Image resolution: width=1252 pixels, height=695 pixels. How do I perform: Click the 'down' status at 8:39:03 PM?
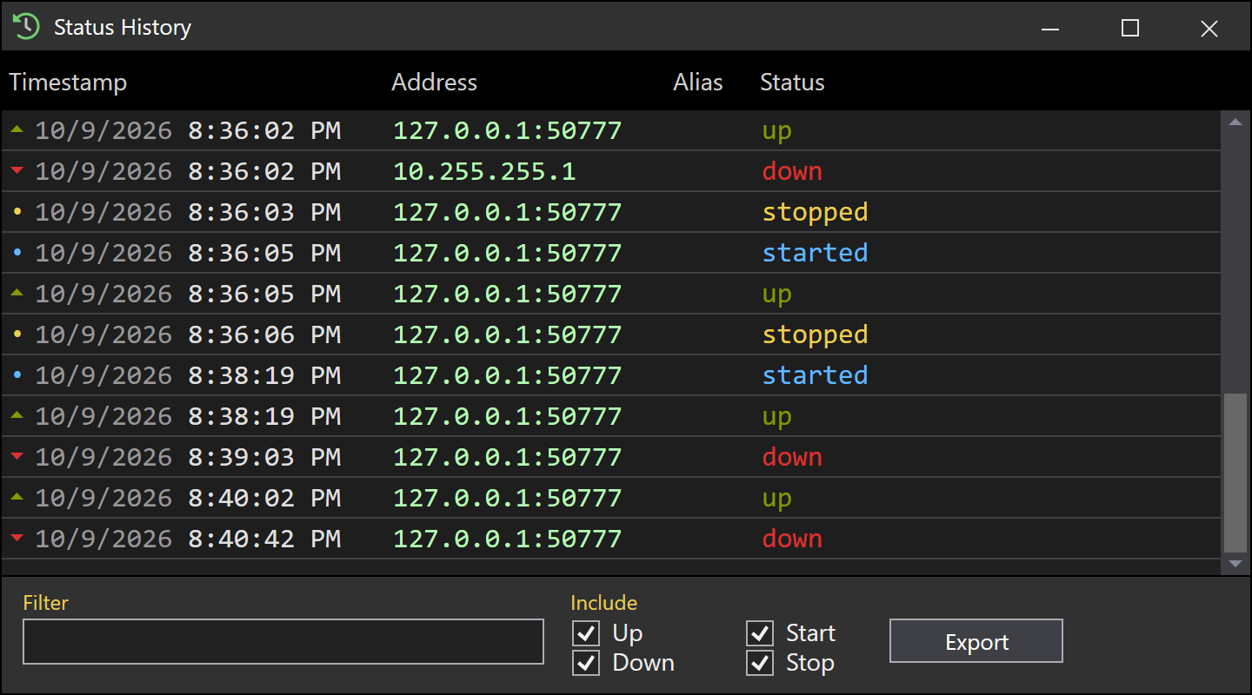(x=792, y=457)
